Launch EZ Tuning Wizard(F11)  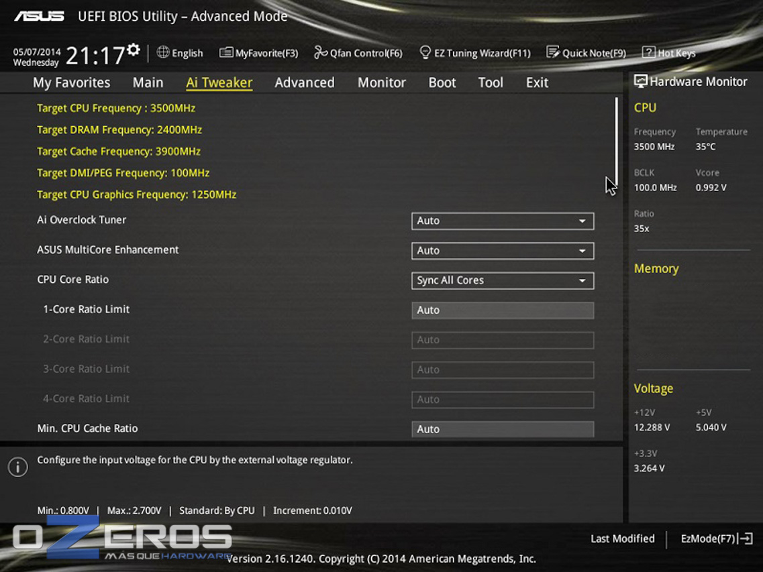pos(482,53)
